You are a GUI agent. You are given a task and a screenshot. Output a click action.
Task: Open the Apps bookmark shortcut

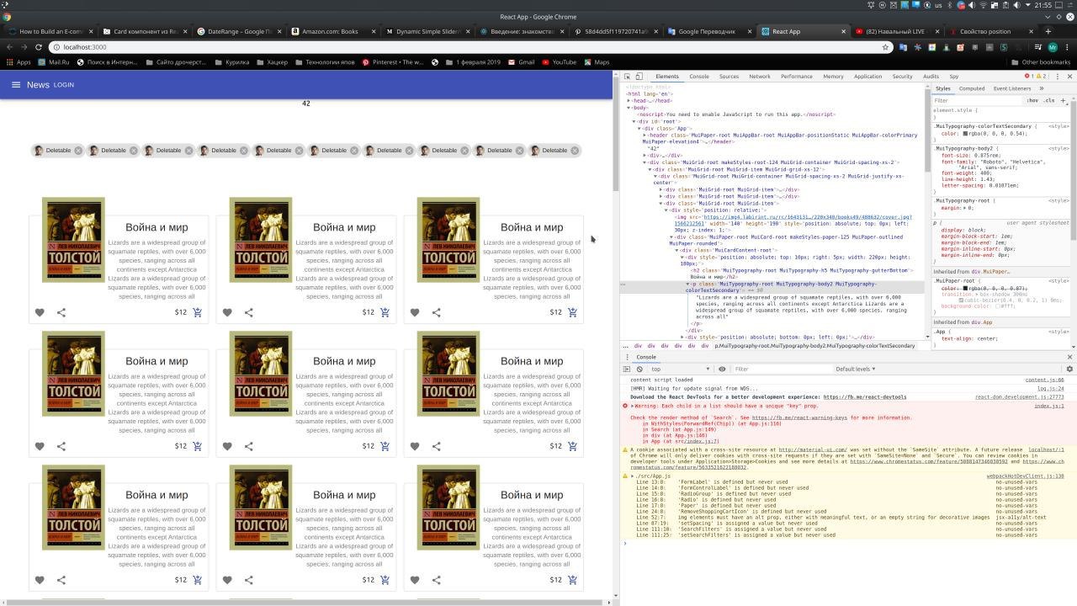(18, 62)
